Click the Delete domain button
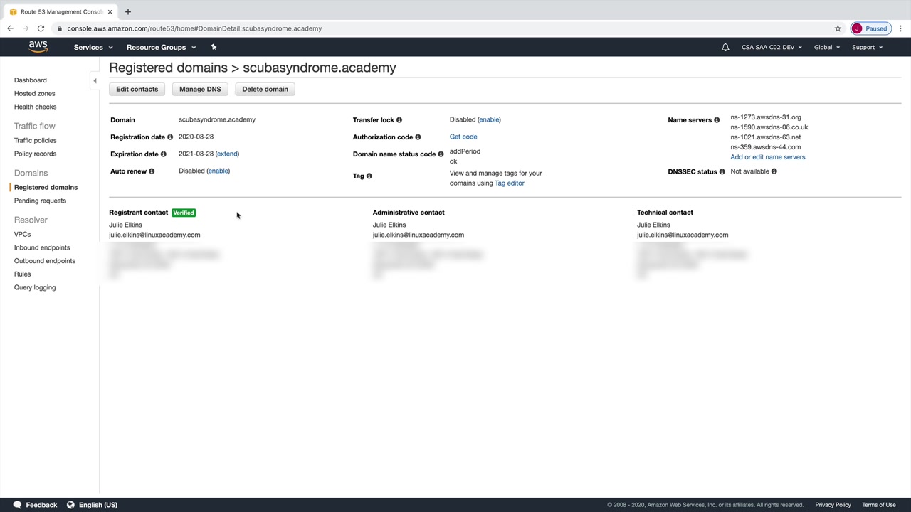Viewport: 911px width, 512px height. pyautogui.click(x=265, y=89)
